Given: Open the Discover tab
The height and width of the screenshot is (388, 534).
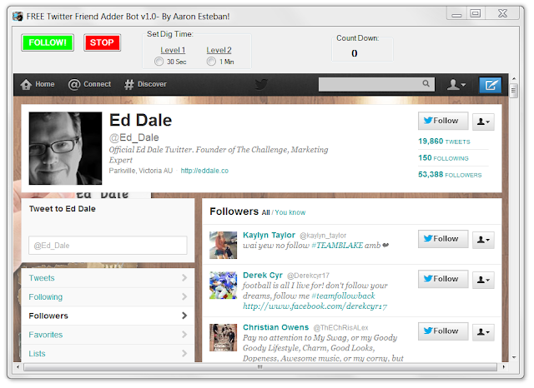Looking at the screenshot, I should 145,84.
